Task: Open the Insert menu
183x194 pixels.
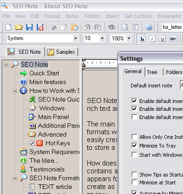Action: click(x=112, y=16)
